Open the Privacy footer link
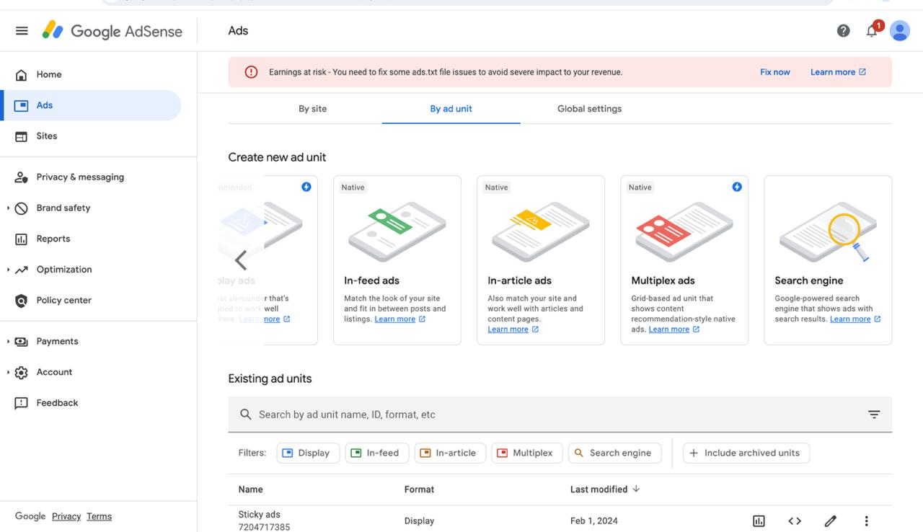 point(66,516)
